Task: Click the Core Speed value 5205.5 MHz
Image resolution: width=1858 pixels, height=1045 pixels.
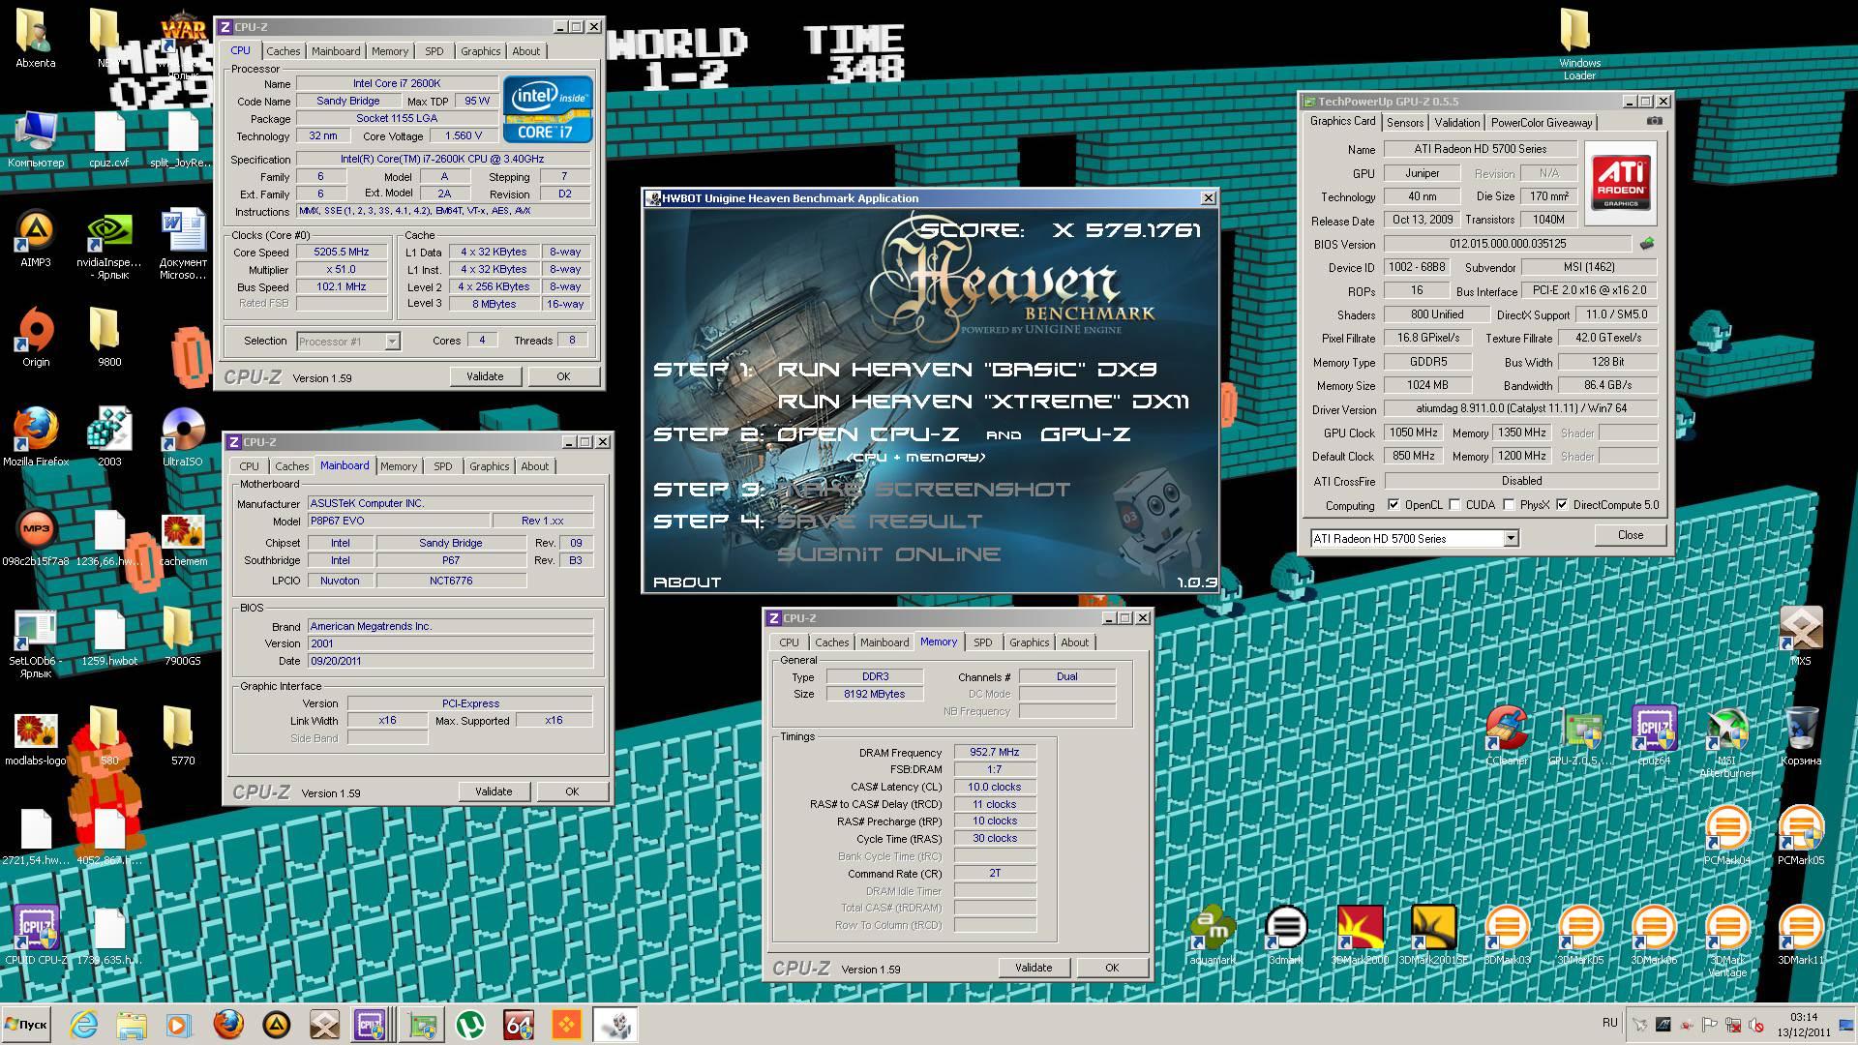Action: point(341,252)
